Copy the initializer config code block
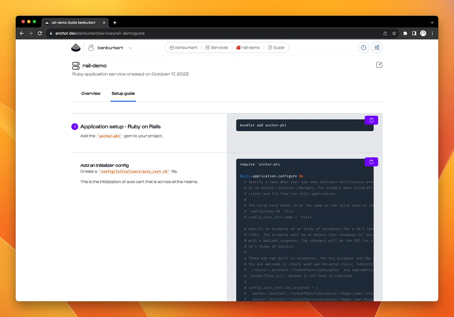This screenshot has height=317, width=454. click(x=371, y=162)
